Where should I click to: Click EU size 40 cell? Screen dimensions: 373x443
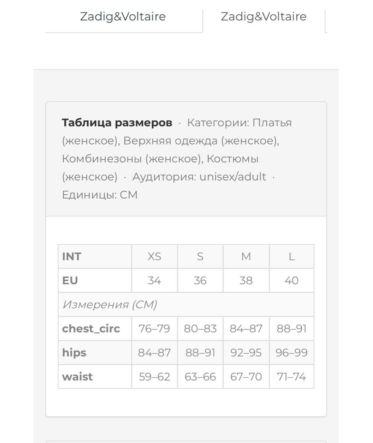[x=292, y=280]
